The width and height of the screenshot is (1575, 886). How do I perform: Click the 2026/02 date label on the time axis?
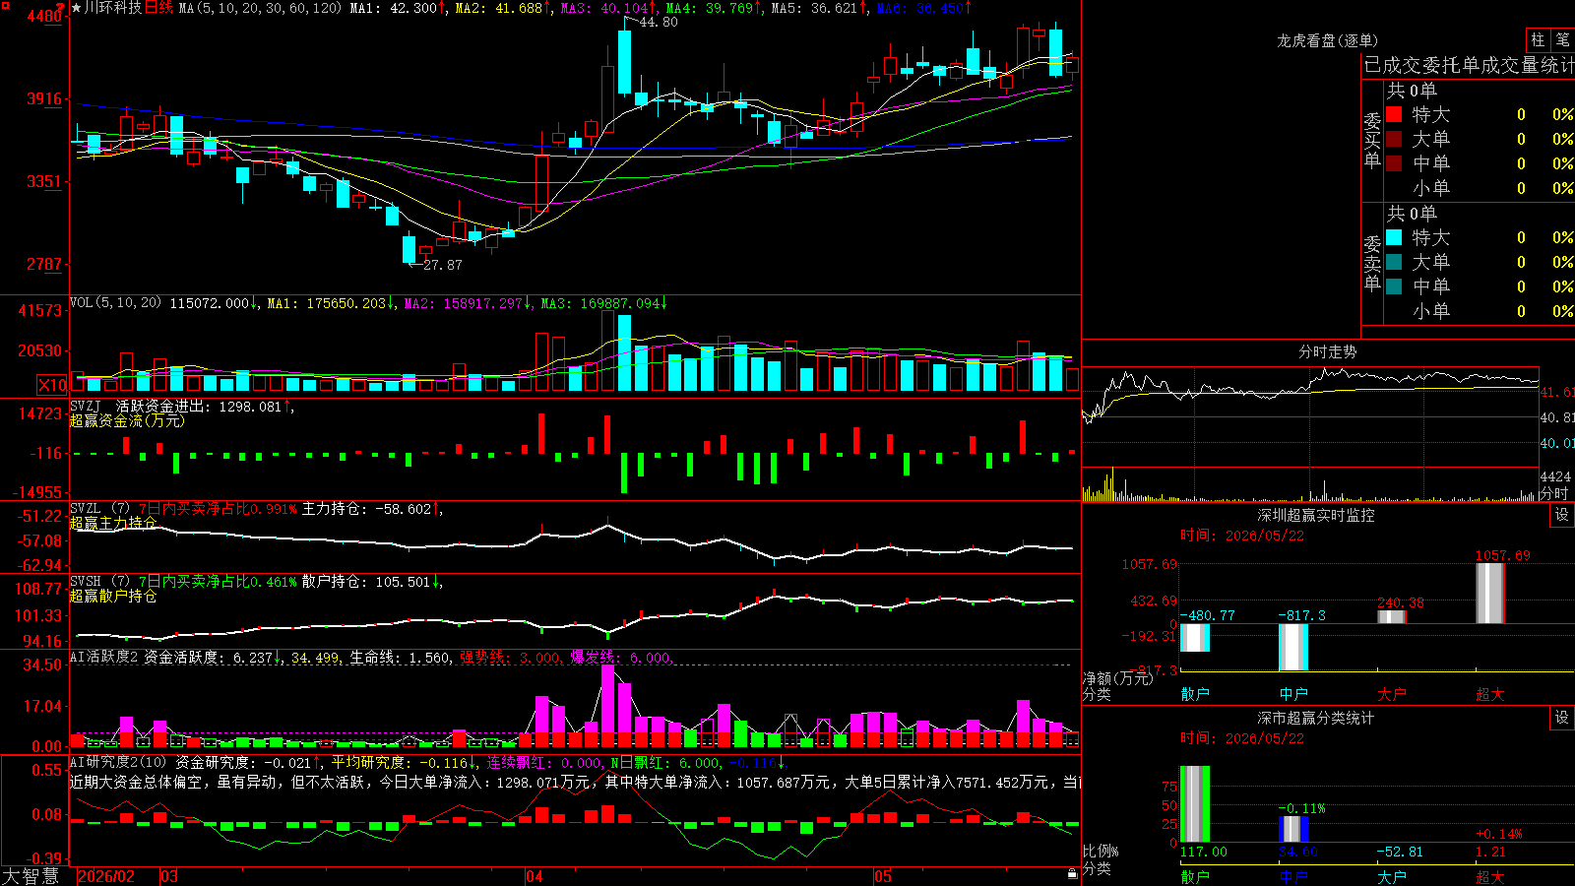pos(106,876)
